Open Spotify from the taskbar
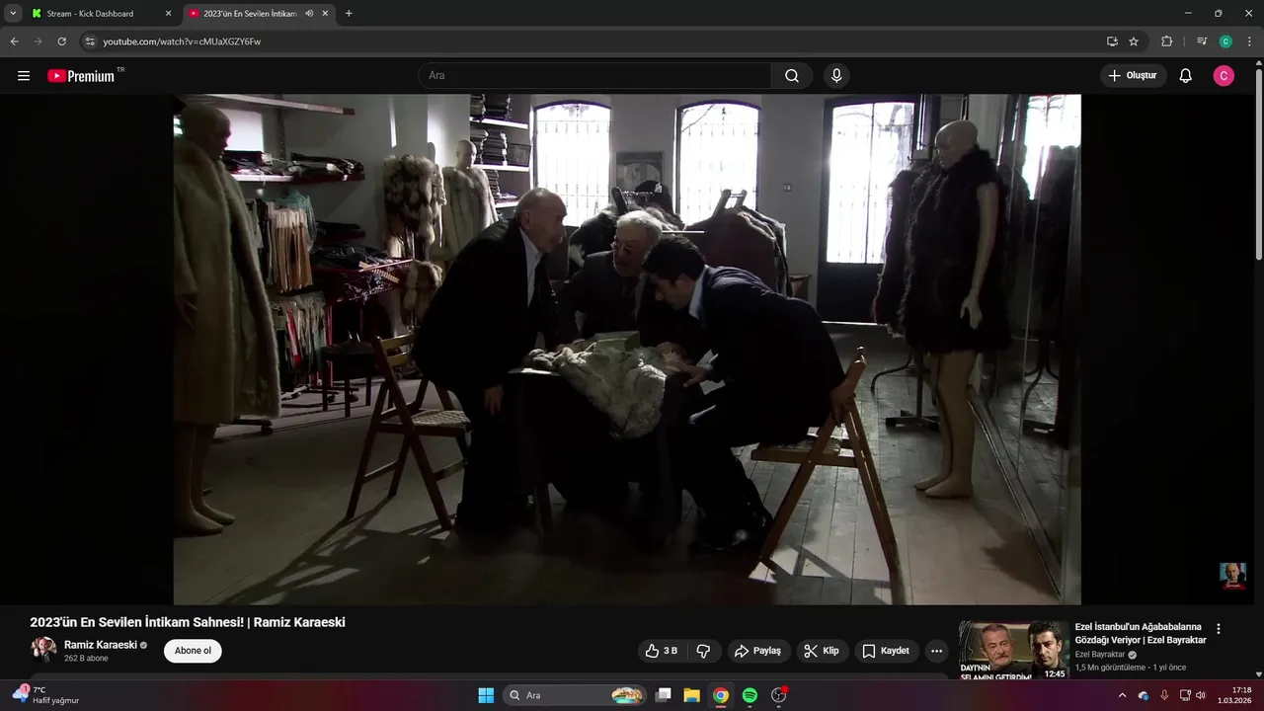The height and width of the screenshot is (711, 1264). point(750,695)
